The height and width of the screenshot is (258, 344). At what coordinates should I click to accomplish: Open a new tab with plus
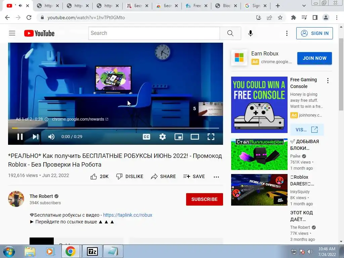[x=278, y=6]
